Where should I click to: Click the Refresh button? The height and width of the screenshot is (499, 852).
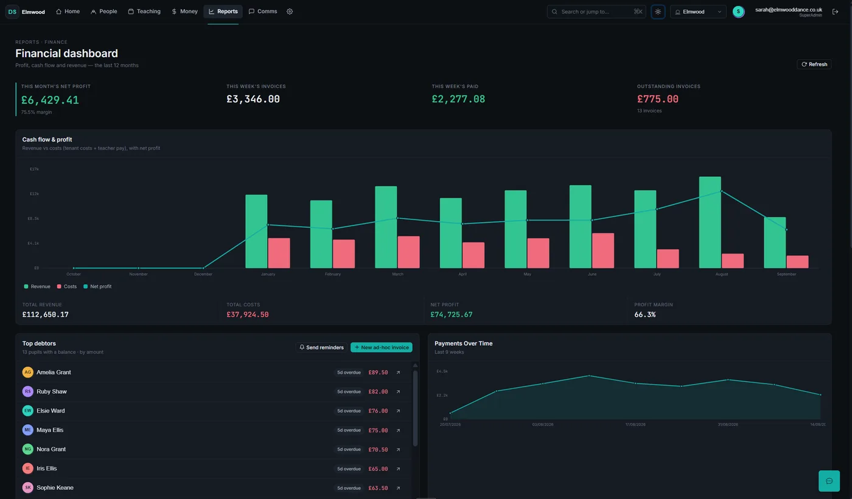[x=814, y=64]
